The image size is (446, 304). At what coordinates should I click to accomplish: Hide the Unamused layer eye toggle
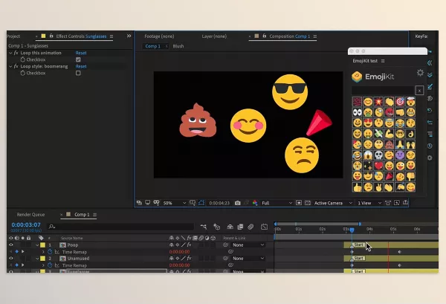(11, 258)
